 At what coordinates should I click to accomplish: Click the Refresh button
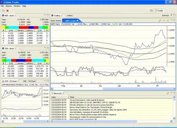166,16
